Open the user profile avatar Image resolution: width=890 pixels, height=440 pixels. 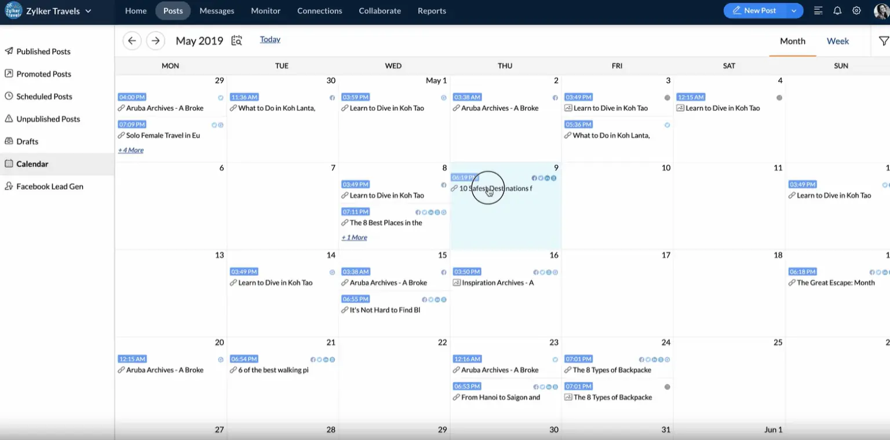pyautogui.click(x=881, y=11)
